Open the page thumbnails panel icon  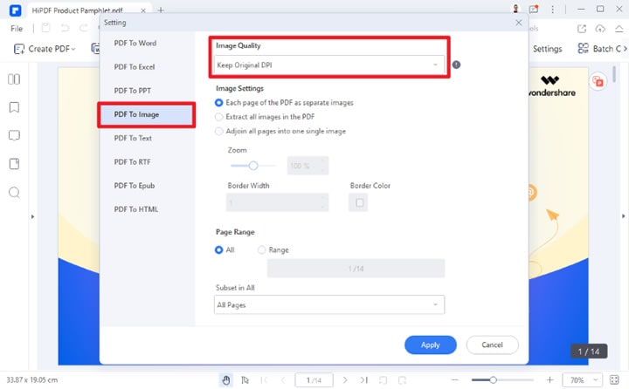point(14,79)
